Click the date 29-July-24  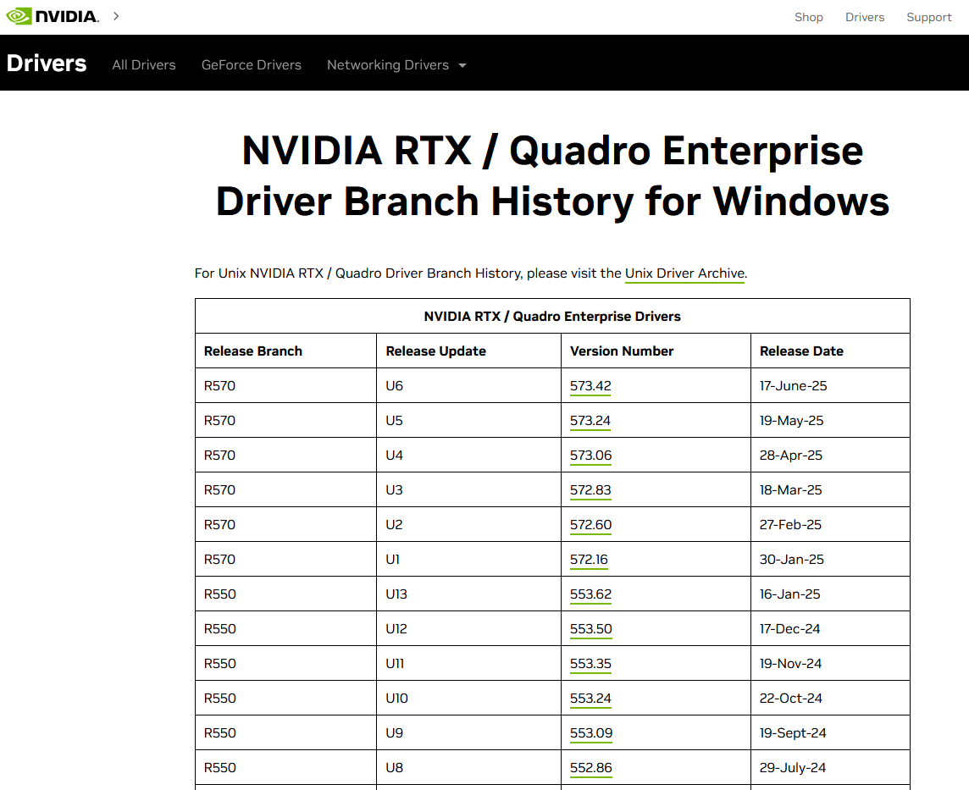click(792, 767)
